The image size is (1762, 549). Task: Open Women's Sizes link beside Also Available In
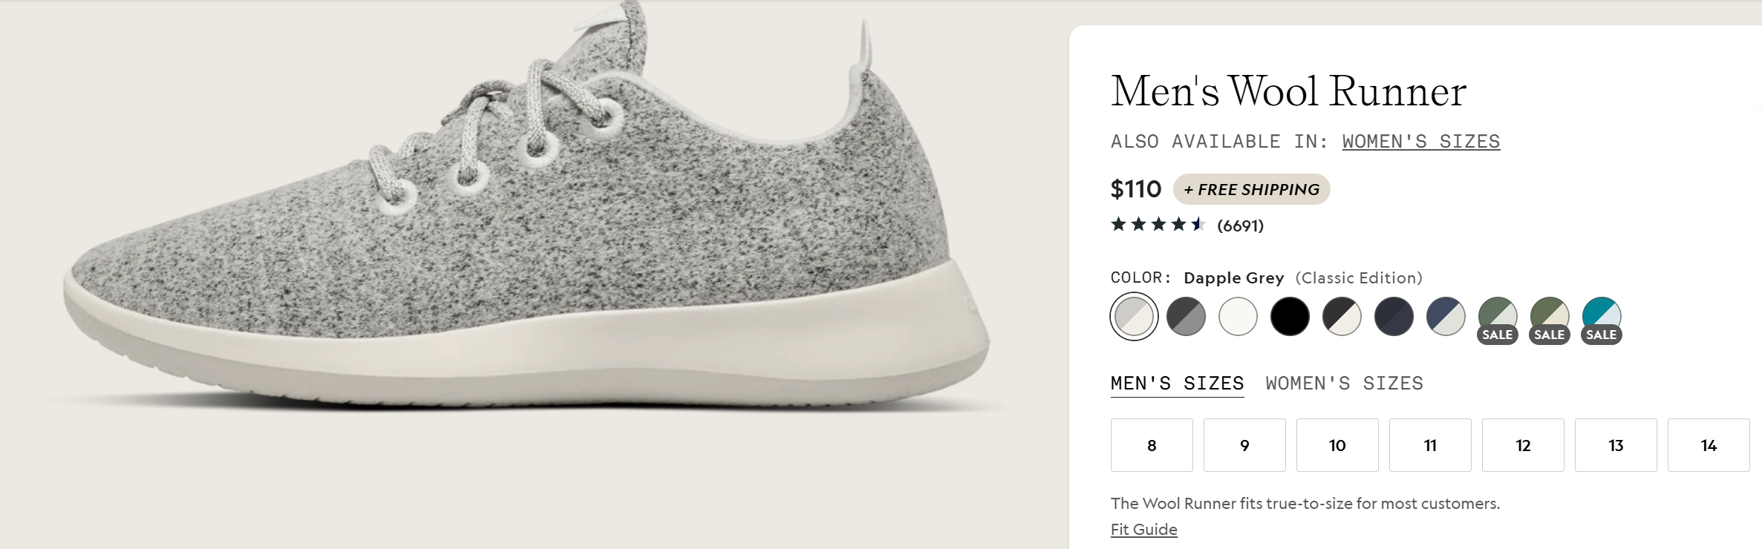[x=1420, y=142]
